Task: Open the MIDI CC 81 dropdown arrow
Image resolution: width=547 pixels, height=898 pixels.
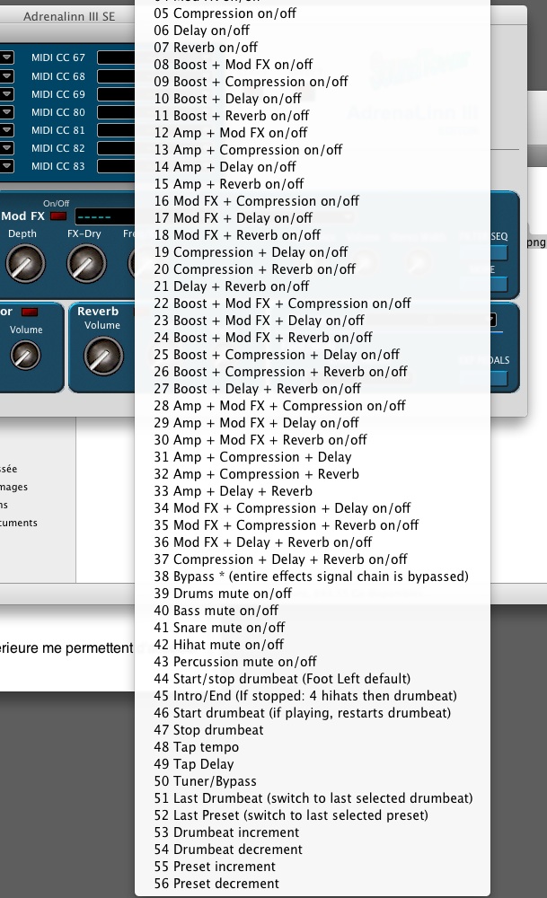Action: (x=6, y=130)
